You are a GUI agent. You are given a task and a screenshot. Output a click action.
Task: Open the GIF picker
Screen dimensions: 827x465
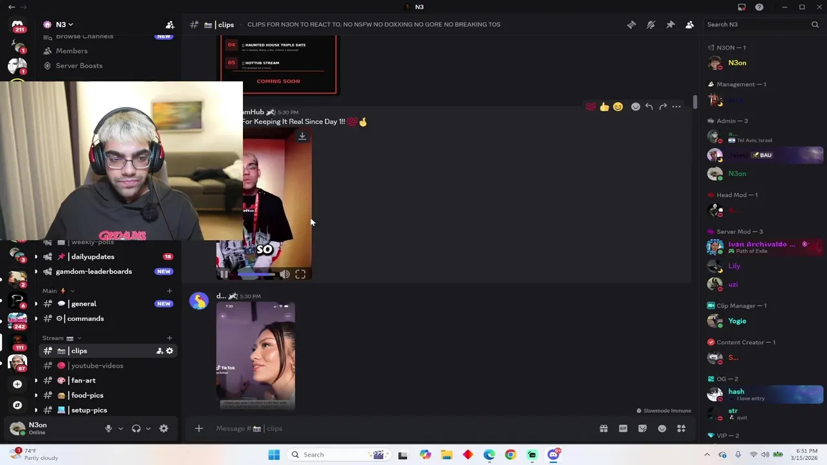coord(623,428)
